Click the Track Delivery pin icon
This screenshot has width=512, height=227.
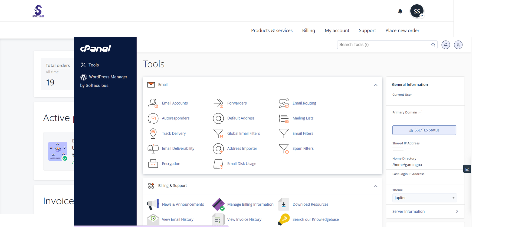click(153, 133)
